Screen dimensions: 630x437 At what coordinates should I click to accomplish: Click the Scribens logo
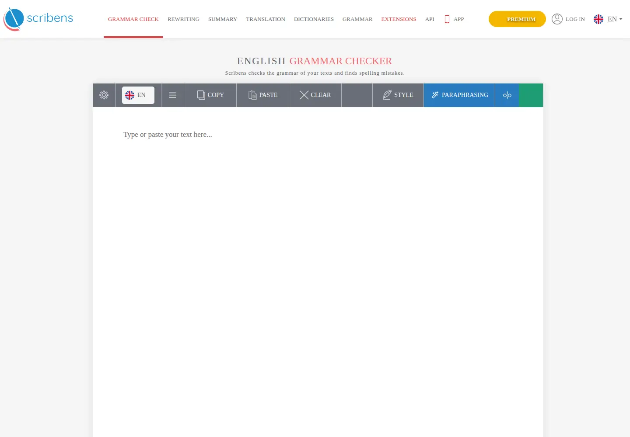(x=38, y=19)
